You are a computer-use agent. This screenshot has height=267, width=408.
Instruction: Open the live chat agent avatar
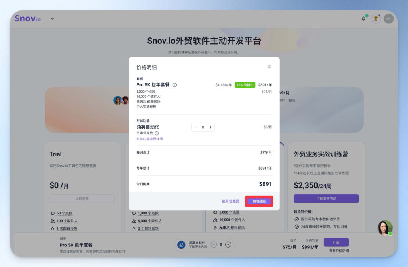click(385, 228)
